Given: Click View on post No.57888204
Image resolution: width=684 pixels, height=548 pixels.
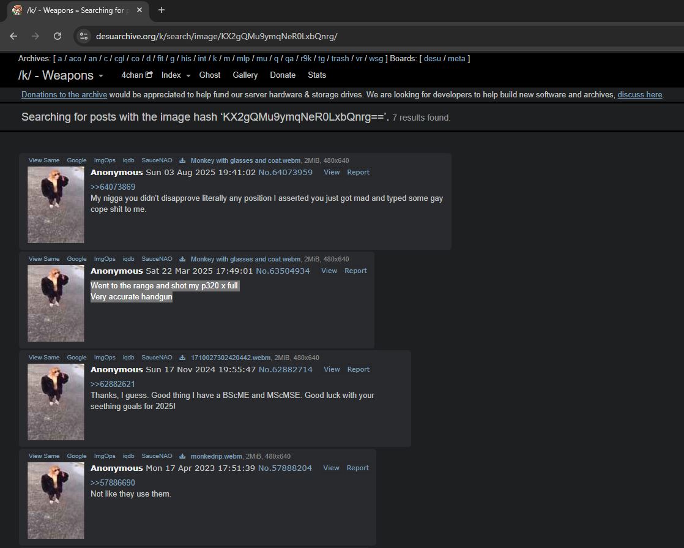Looking at the screenshot, I should point(331,468).
